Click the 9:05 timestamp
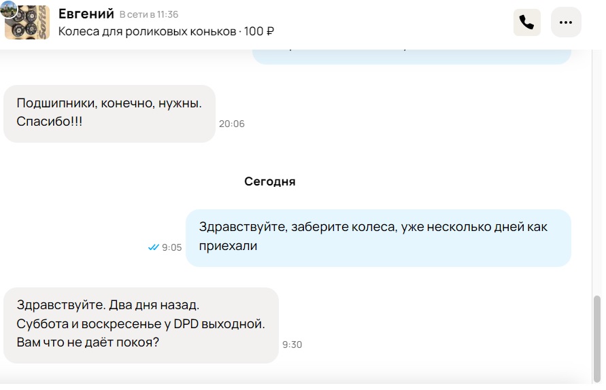 (x=171, y=247)
